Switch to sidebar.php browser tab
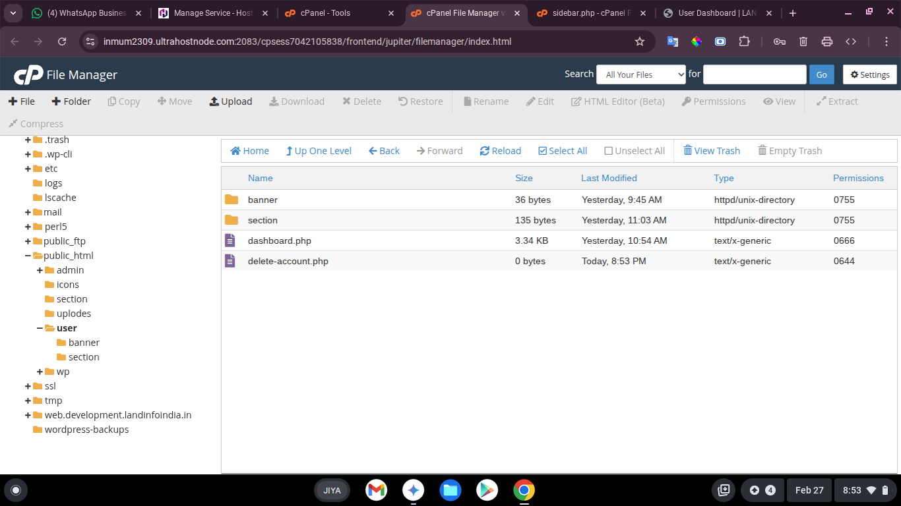This screenshot has height=506, width=901. coord(587,13)
